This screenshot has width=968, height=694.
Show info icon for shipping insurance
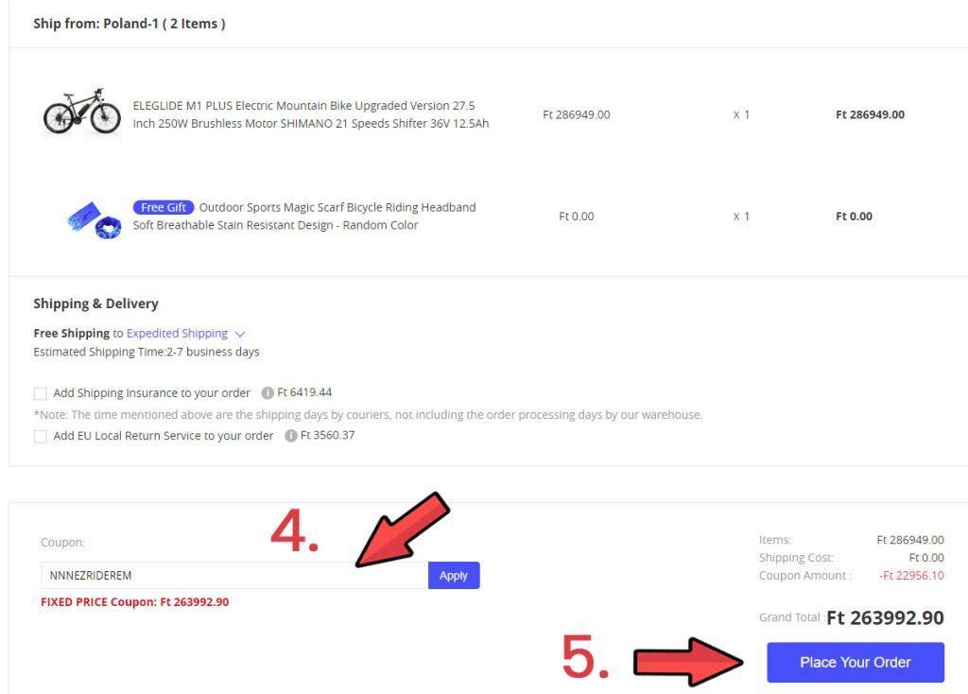tap(268, 392)
